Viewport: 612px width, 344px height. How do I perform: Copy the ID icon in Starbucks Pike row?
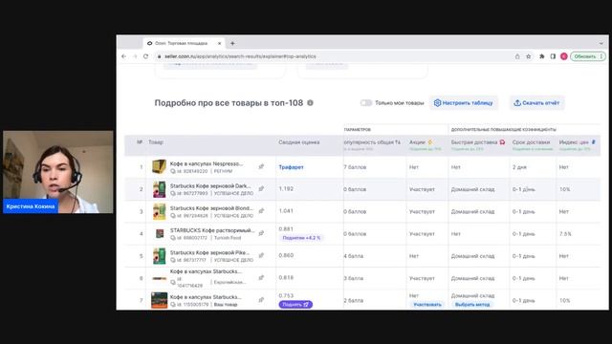tap(172, 260)
